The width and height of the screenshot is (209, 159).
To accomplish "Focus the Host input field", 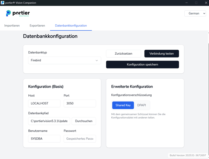I will coord(44,103).
